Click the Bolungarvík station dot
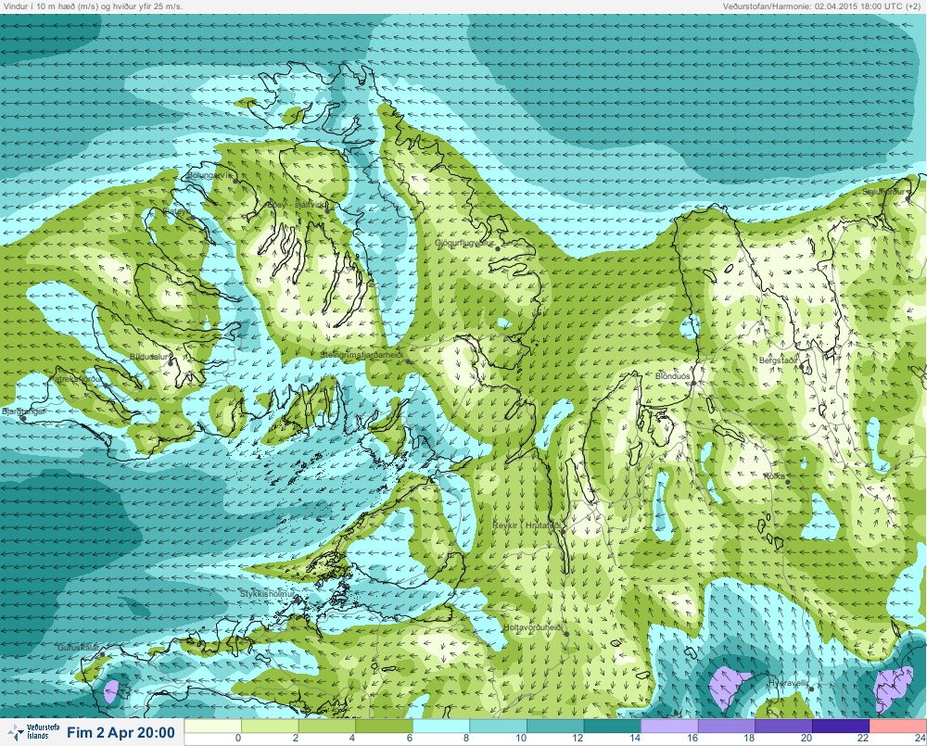 click(235, 181)
